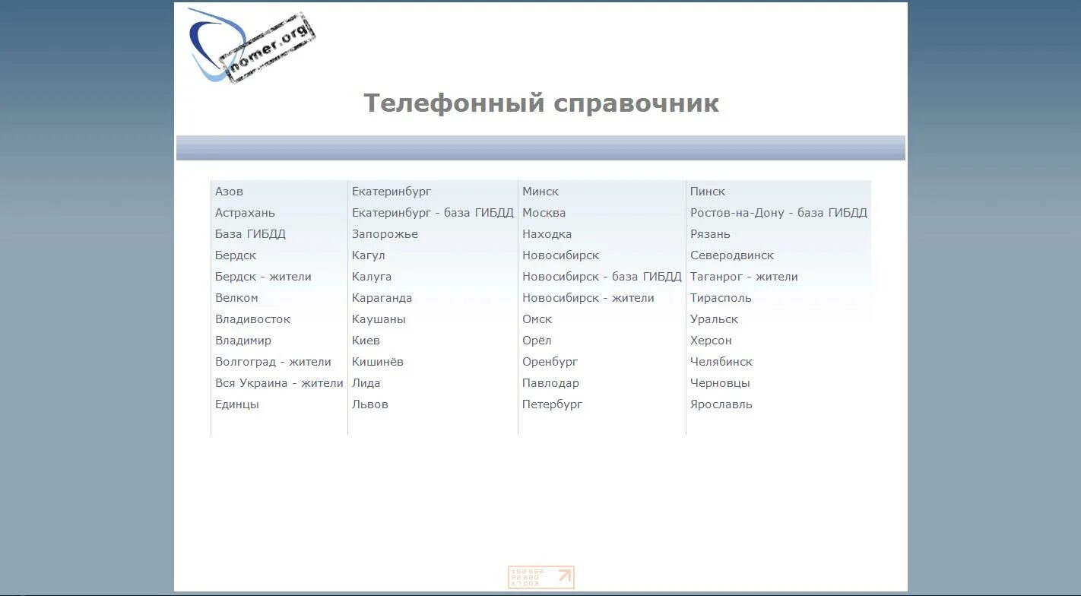Click the Новосибирск - жители link
Image resolution: width=1081 pixels, height=596 pixels.
pyautogui.click(x=588, y=297)
